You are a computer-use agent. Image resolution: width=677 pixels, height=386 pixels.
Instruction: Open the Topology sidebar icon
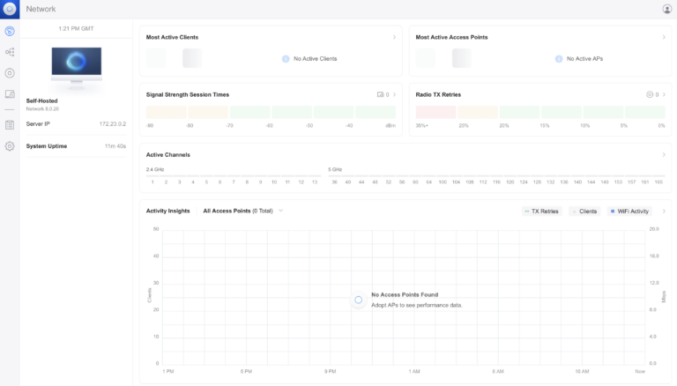pos(10,52)
